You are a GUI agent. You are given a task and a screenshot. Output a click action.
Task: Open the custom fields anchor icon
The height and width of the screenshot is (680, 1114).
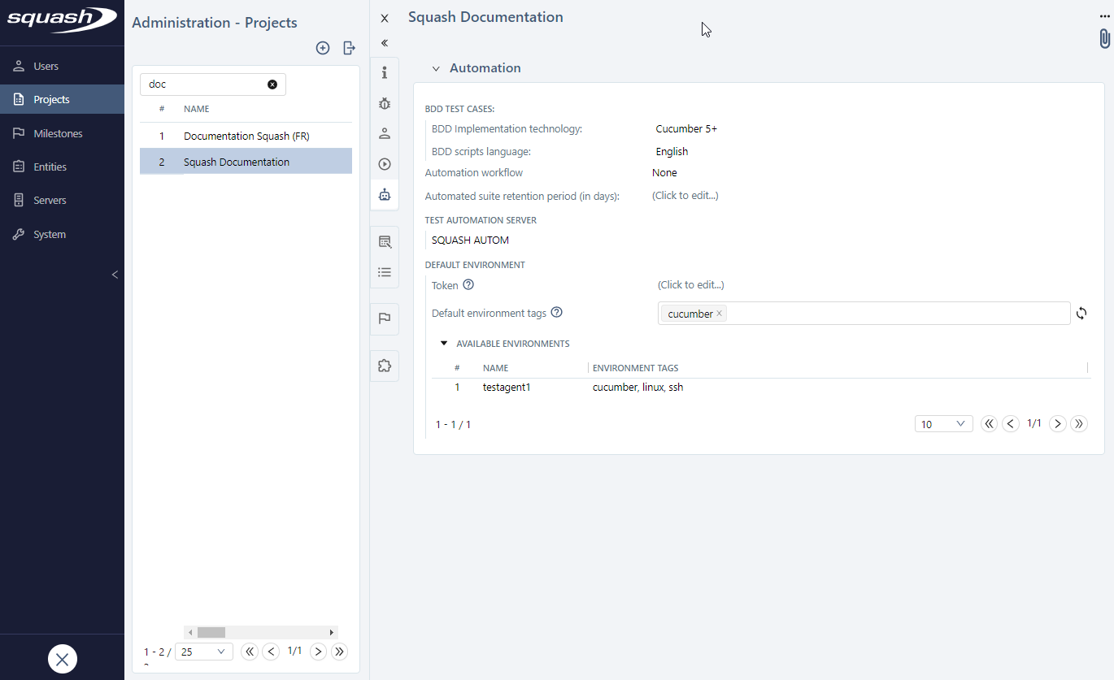click(385, 241)
